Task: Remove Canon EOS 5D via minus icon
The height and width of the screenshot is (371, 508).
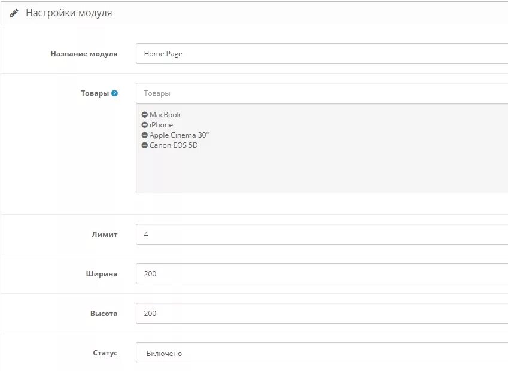Action: point(144,145)
